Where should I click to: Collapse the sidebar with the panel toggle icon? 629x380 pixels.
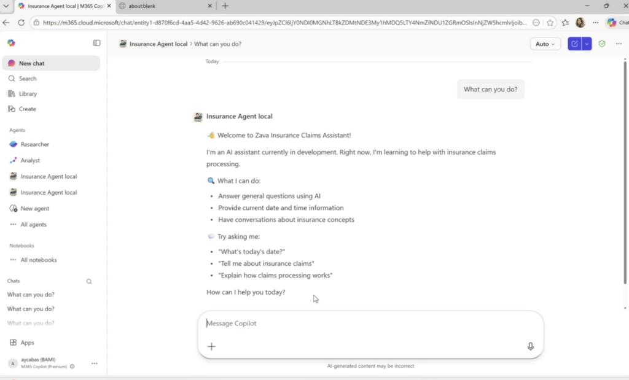point(96,43)
